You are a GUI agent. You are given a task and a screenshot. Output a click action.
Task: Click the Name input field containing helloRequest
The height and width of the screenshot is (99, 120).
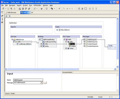tap(28, 80)
